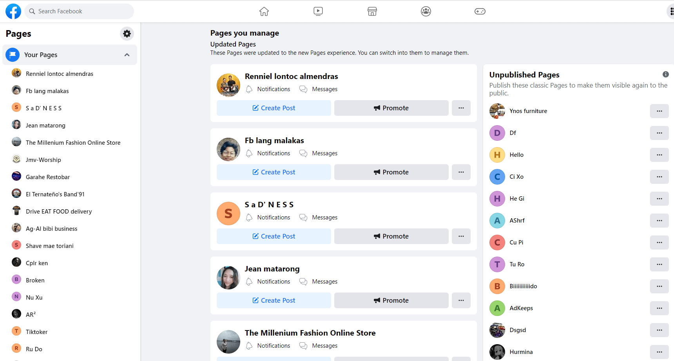Open Notifications for Renniel lontoc almendras
Viewport: 674px width, 361px height.
268,89
